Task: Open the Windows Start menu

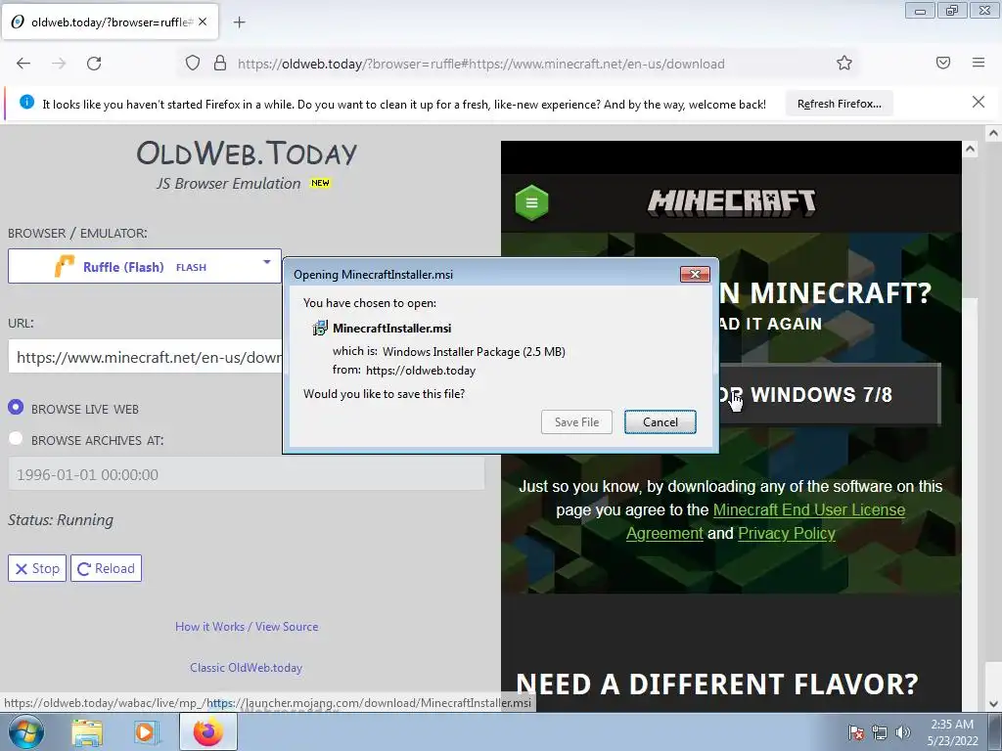Action: coord(26,731)
